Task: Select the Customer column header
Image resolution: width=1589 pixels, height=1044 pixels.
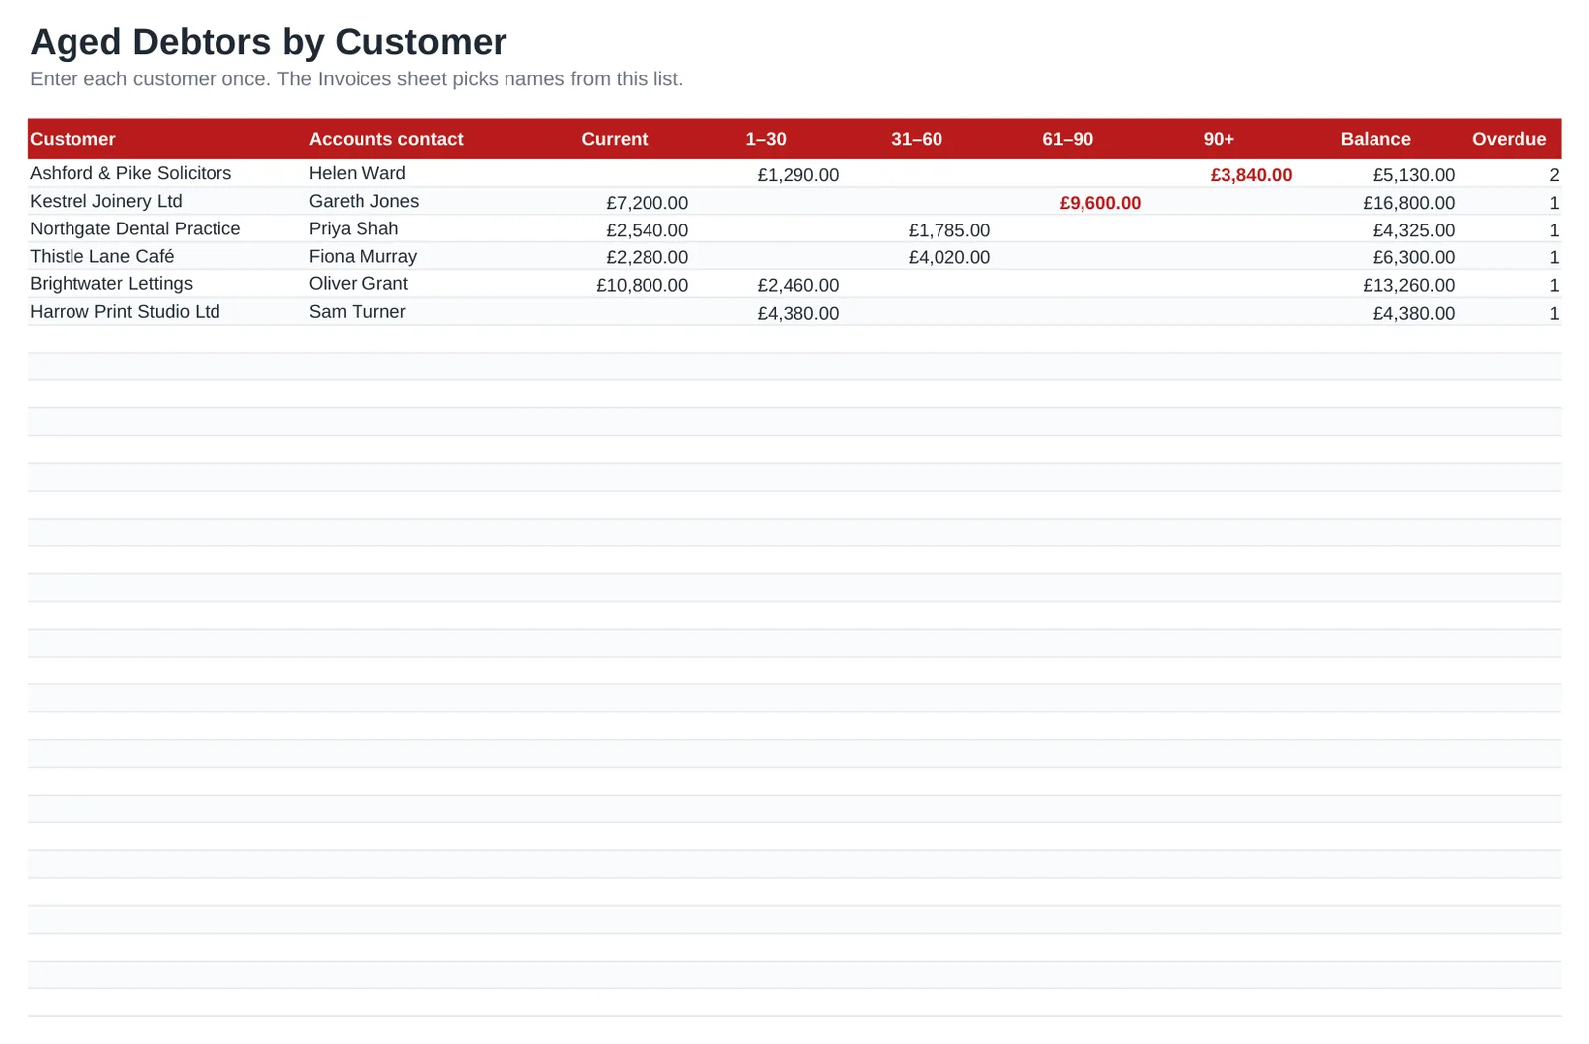Action: tap(72, 139)
